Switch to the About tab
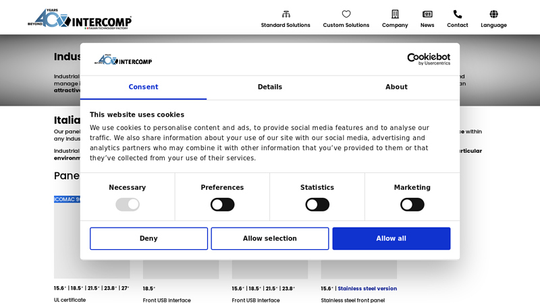540x303 pixels. 396,87
